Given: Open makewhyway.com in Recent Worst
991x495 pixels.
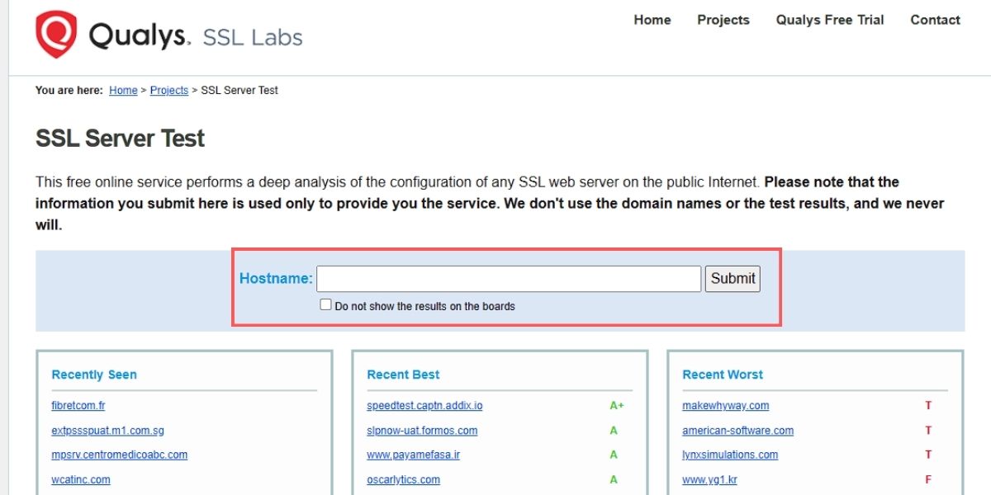Looking at the screenshot, I should tap(726, 406).
